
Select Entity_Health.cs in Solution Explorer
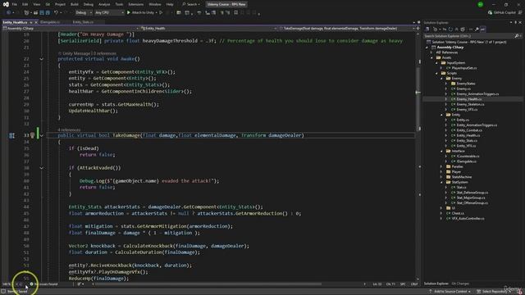click(468, 135)
